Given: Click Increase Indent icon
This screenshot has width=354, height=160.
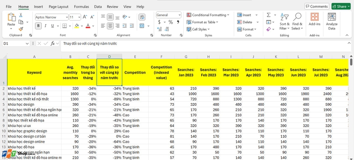Looking at the screenshot, I should 131,26.
